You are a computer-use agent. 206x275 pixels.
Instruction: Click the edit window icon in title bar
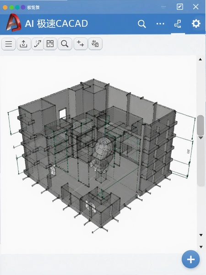(x=180, y=7)
